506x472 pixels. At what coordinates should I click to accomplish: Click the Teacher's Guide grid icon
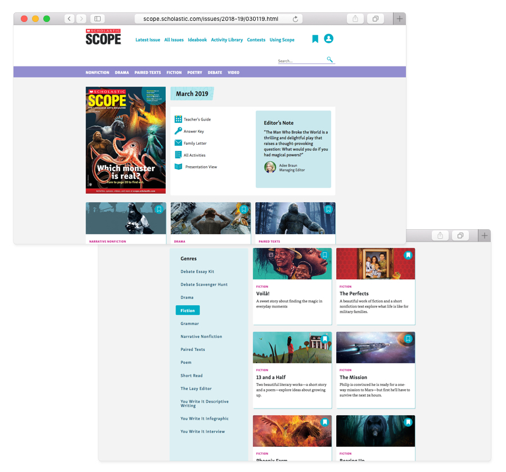(178, 119)
